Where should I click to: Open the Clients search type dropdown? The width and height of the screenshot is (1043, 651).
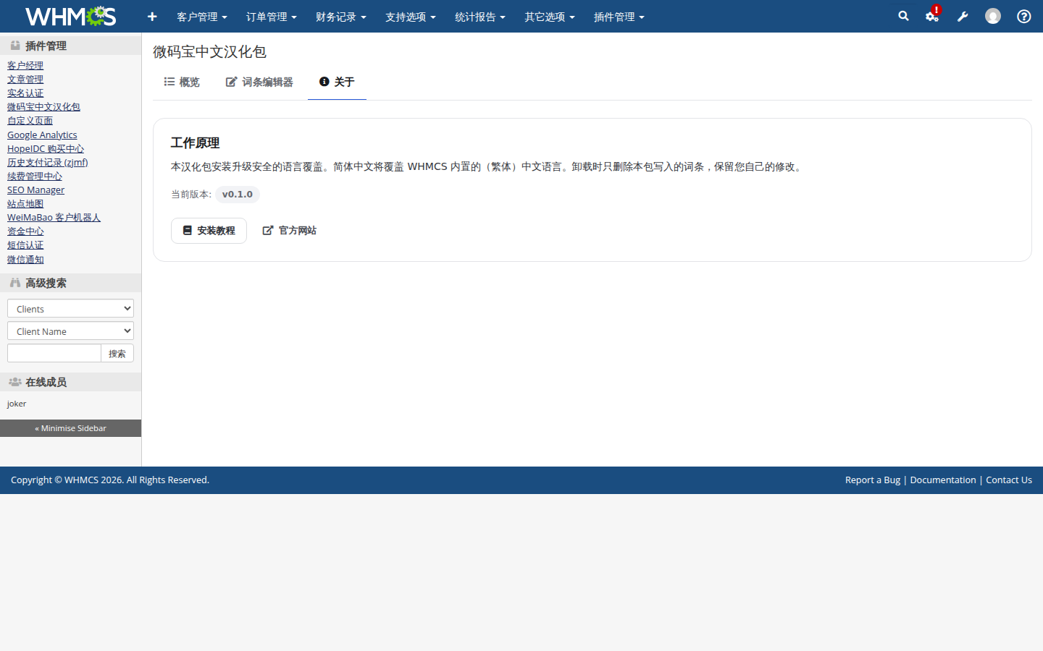coord(70,308)
